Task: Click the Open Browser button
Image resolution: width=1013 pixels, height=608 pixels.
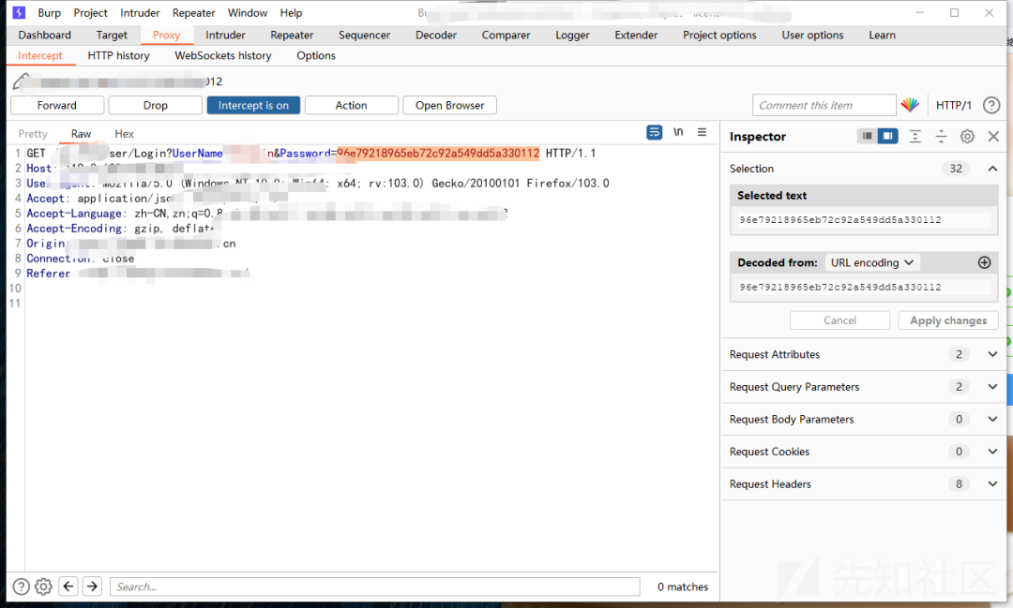Action: click(449, 105)
